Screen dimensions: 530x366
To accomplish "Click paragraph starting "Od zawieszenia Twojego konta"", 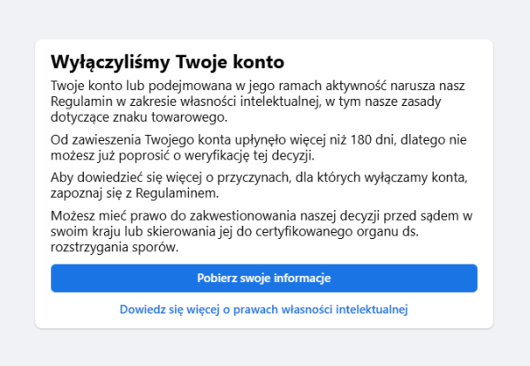I will point(259,148).
